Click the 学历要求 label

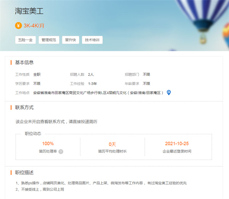[23, 84]
